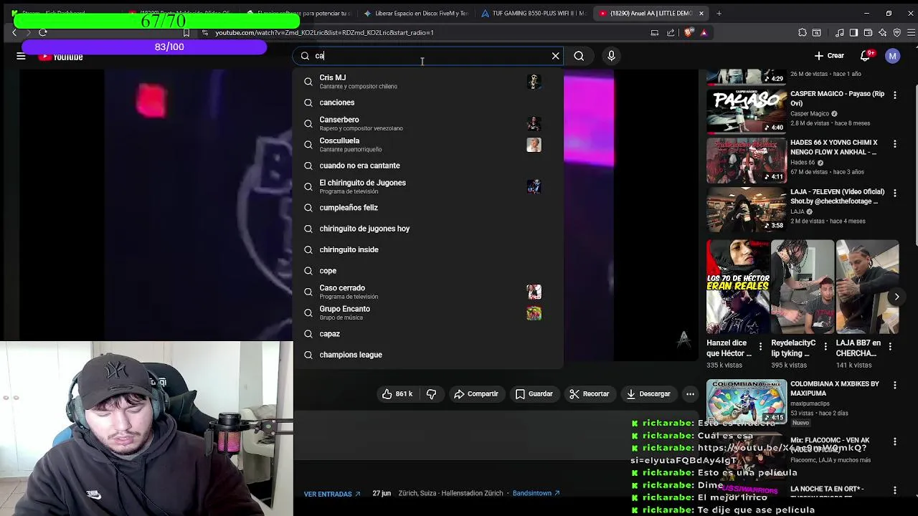Viewport: 918px width, 516px height.
Task: Select the 'champions league' suggestion
Action: click(x=427, y=355)
